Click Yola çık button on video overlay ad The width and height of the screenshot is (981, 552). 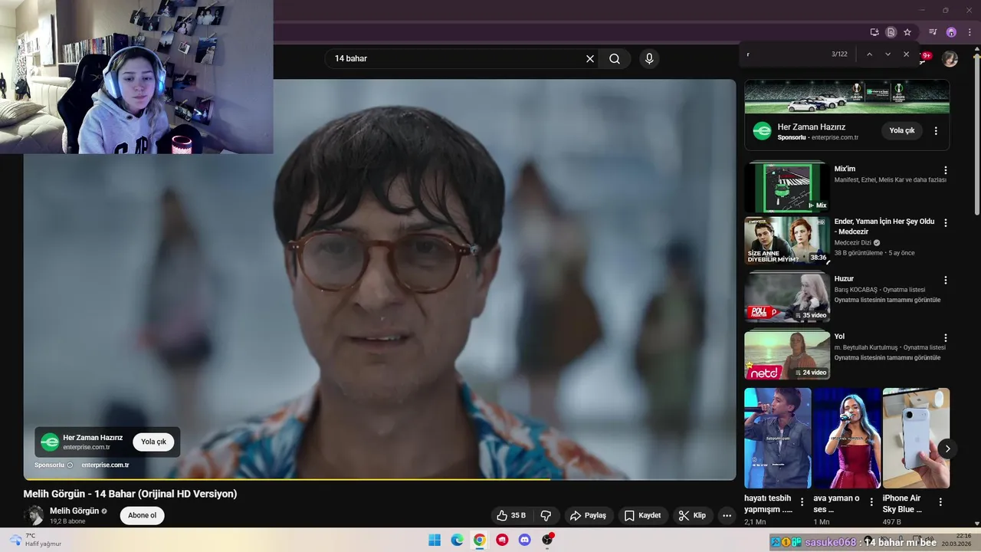pos(153,442)
